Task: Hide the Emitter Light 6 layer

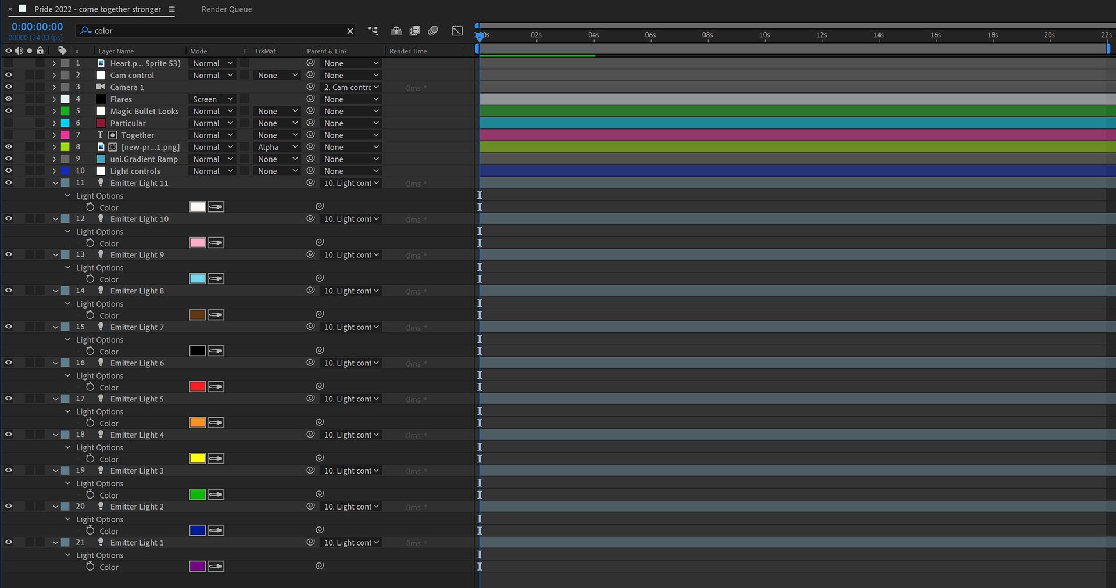Action: tap(9, 363)
